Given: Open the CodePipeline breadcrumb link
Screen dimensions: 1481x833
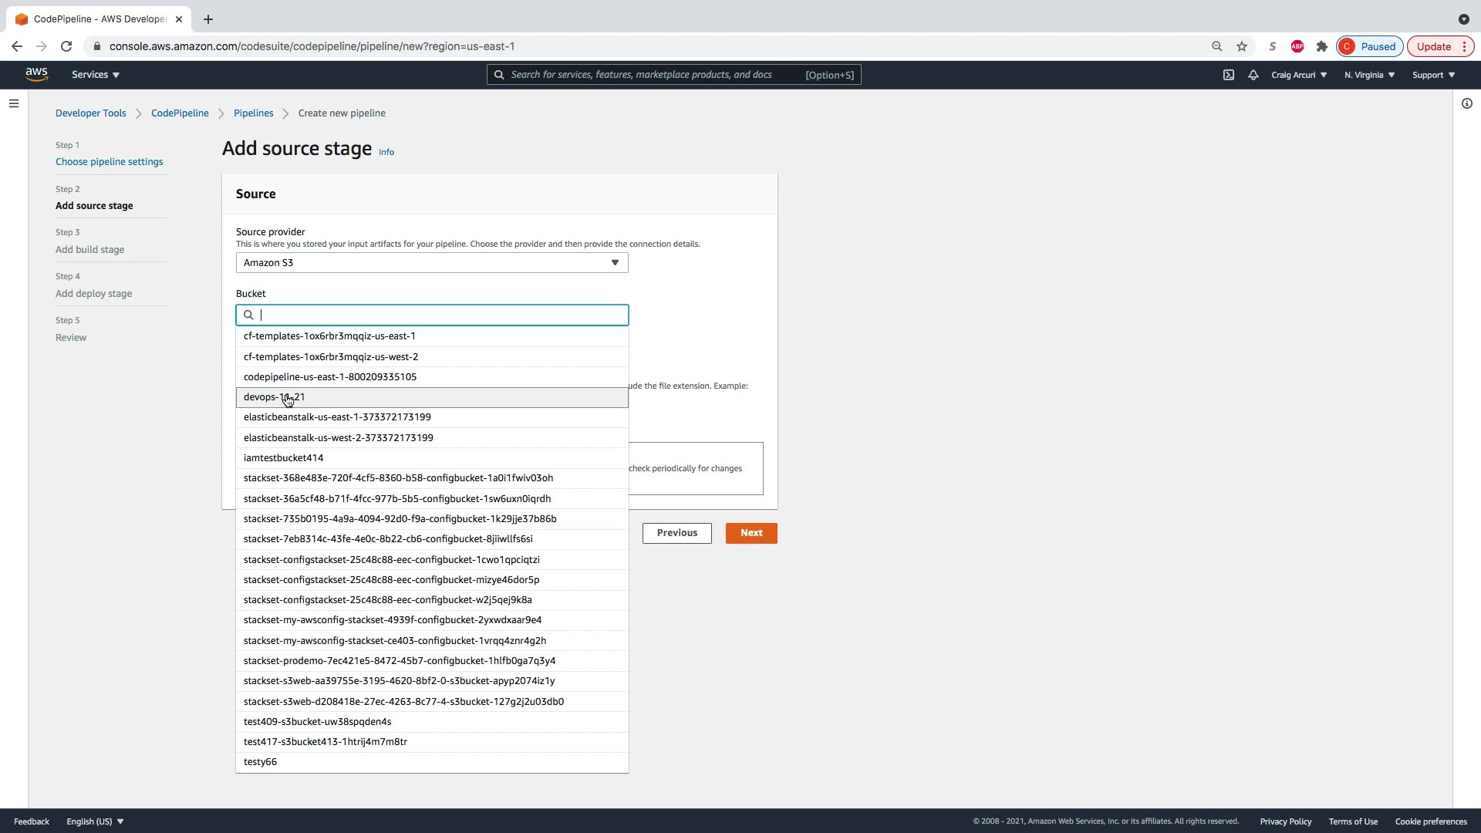Looking at the screenshot, I should tap(180, 113).
